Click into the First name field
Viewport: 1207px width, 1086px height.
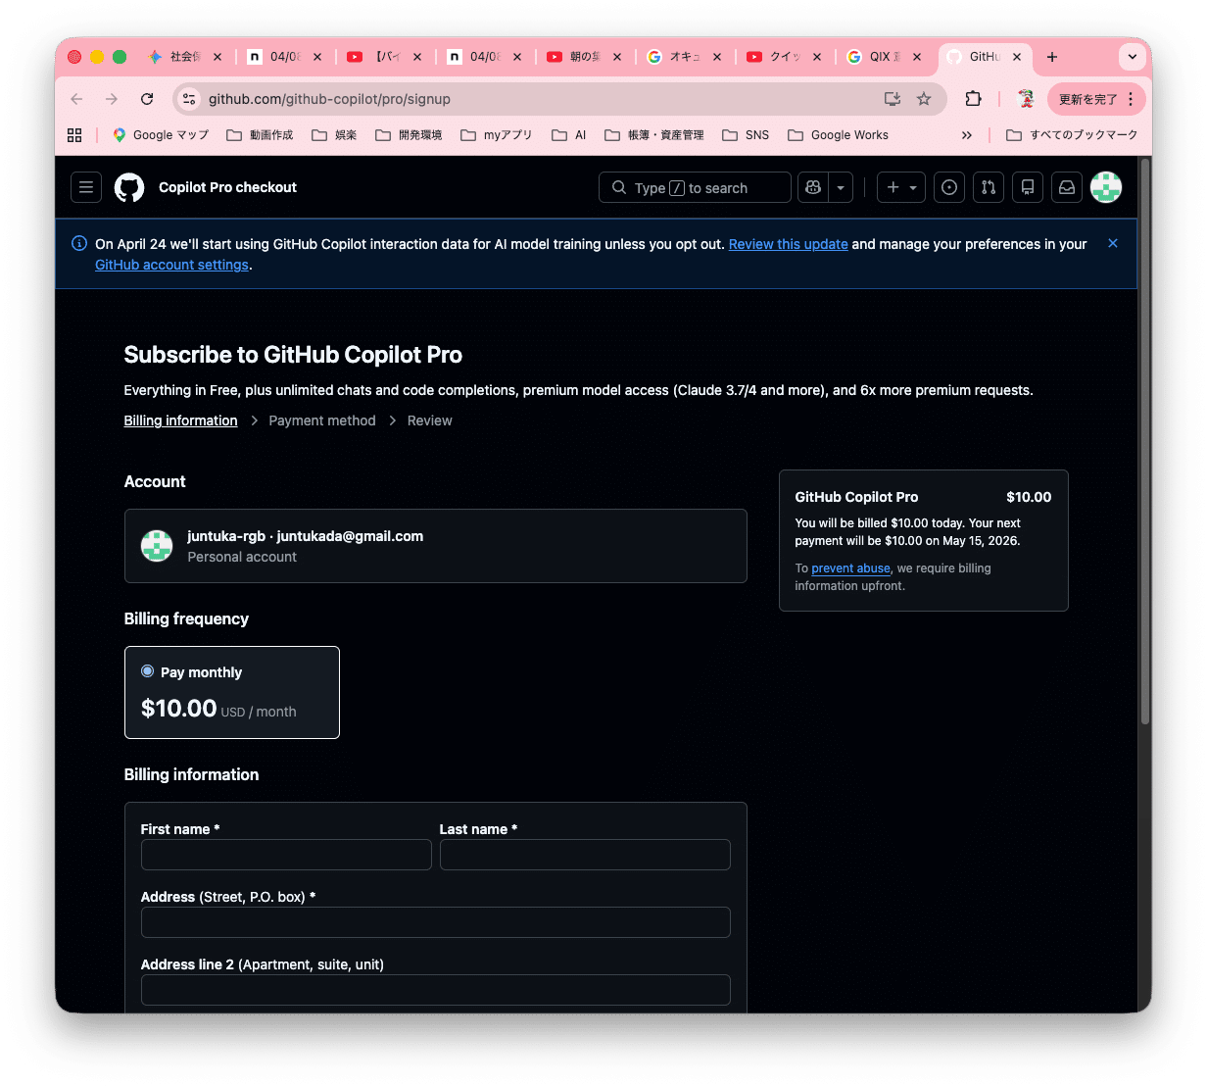pos(286,855)
